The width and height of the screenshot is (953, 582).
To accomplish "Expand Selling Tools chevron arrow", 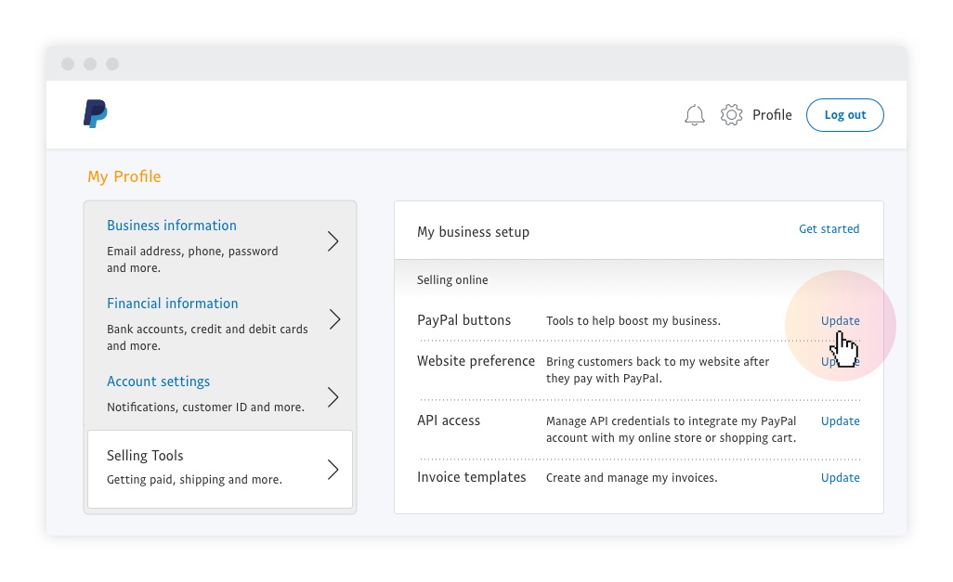I will tap(333, 470).
